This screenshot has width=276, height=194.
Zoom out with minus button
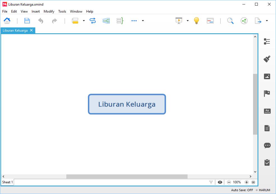229,182
